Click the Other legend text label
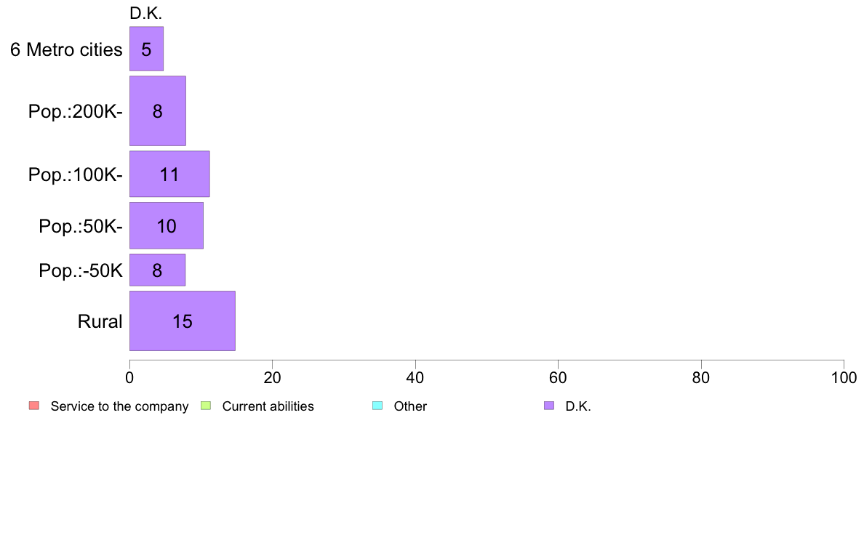The height and width of the screenshot is (535, 864). coord(410,406)
